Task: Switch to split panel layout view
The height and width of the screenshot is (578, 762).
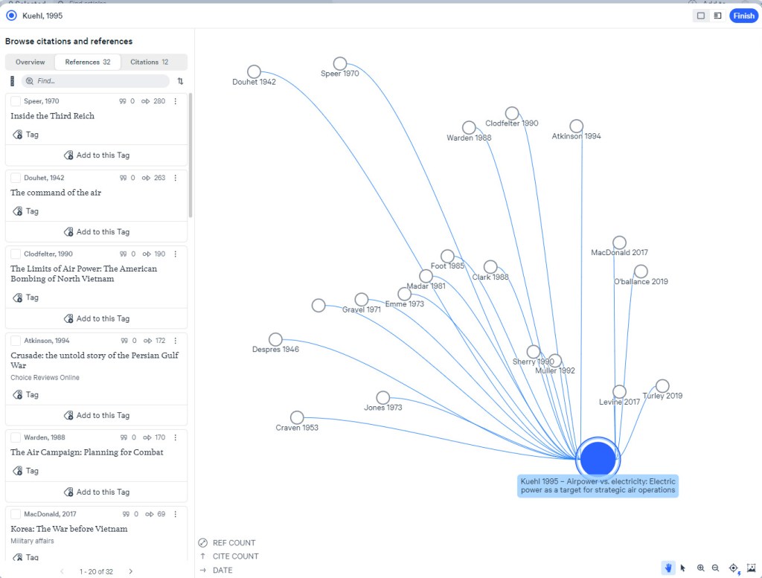Action: coord(717,16)
